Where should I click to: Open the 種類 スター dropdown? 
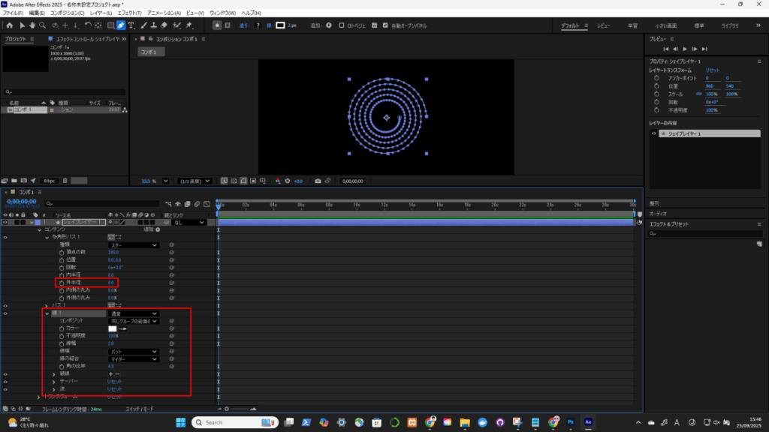pyautogui.click(x=134, y=245)
